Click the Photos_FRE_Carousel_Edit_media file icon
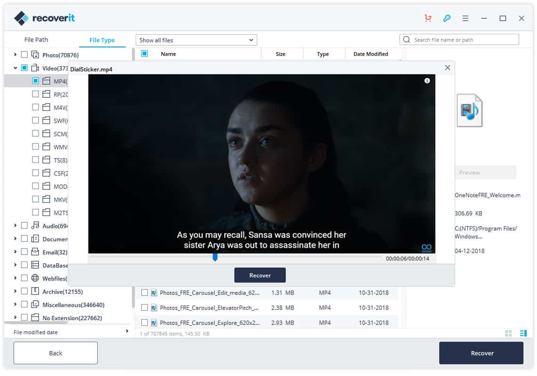This screenshot has height=376, width=537. click(154, 293)
